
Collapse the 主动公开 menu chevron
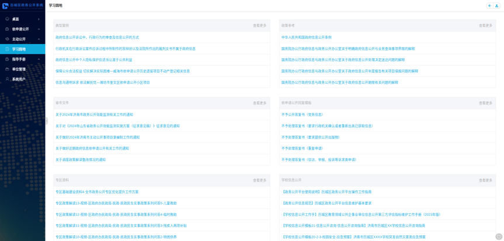point(39,39)
